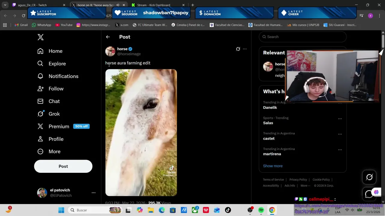Open options for the martirena trend
The height and width of the screenshot is (216, 385).
click(x=340, y=150)
